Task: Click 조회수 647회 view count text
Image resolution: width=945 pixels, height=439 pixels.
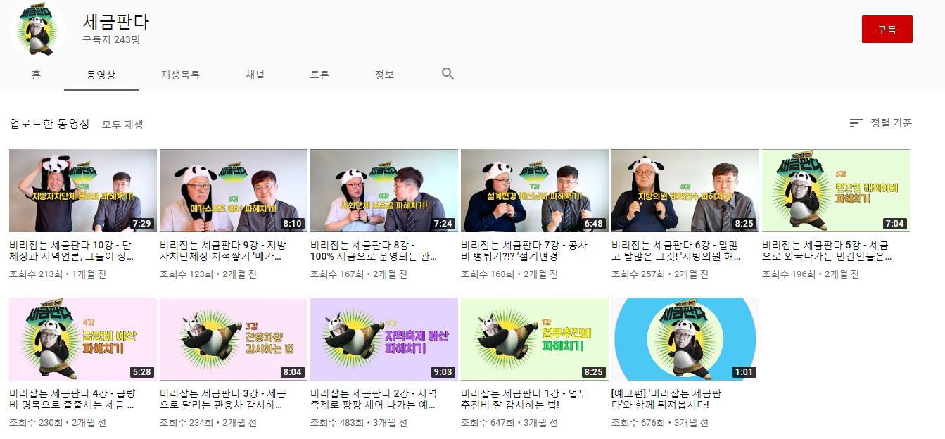Action: (487, 423)
